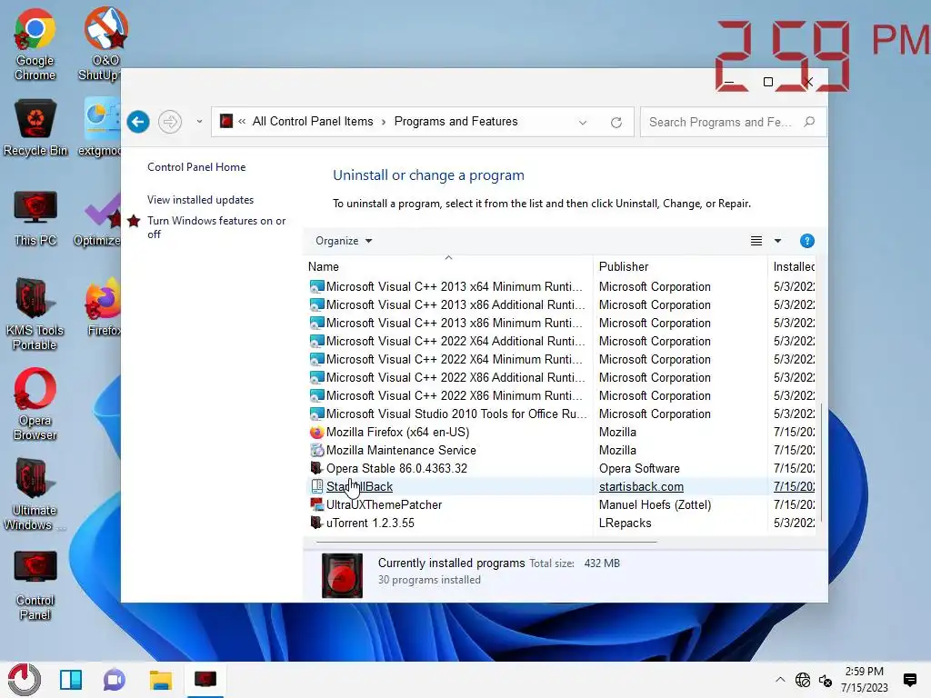
Task: Click the change view list icon
Action: (756, 241)
